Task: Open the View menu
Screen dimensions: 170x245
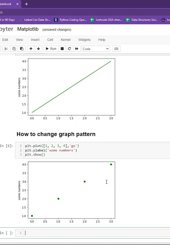Action: pyautogui.click(x=19, y=40)
